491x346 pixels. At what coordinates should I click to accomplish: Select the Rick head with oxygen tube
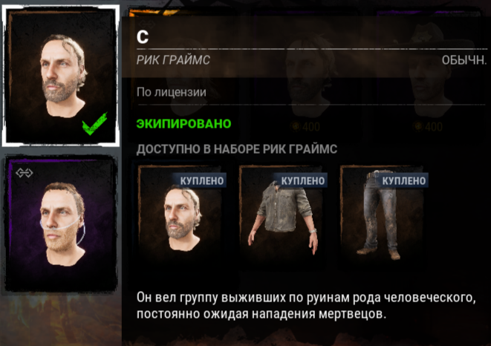[61, 224]
